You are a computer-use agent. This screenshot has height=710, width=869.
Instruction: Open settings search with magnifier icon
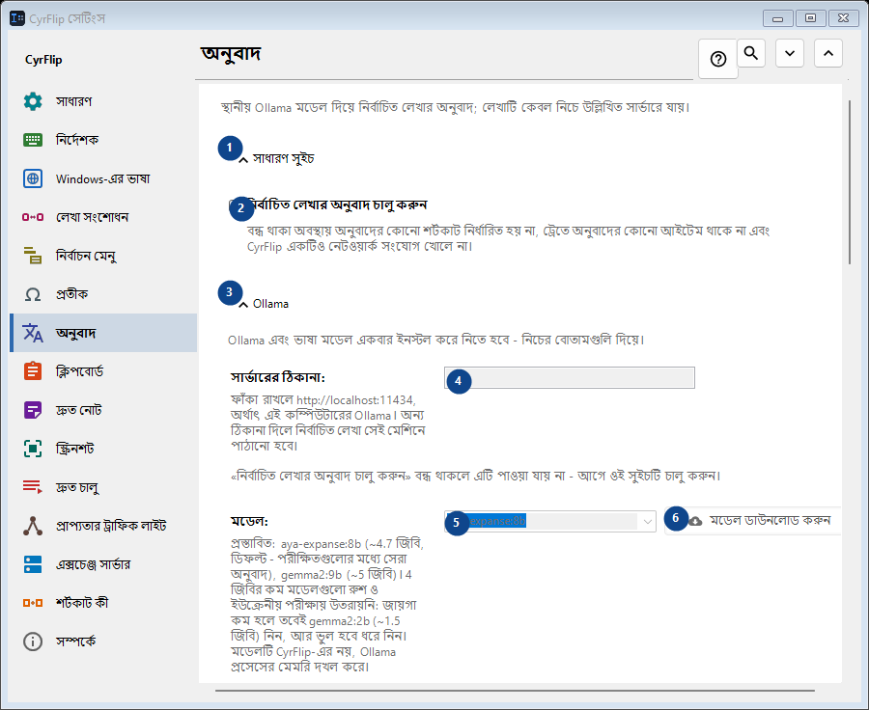click(x=751, y=53)
